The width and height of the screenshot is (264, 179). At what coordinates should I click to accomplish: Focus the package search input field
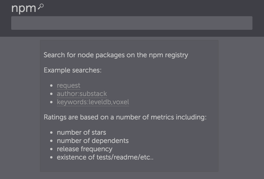click(132, 23)
